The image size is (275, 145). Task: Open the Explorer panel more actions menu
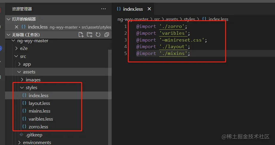click(x=104, y=9)
